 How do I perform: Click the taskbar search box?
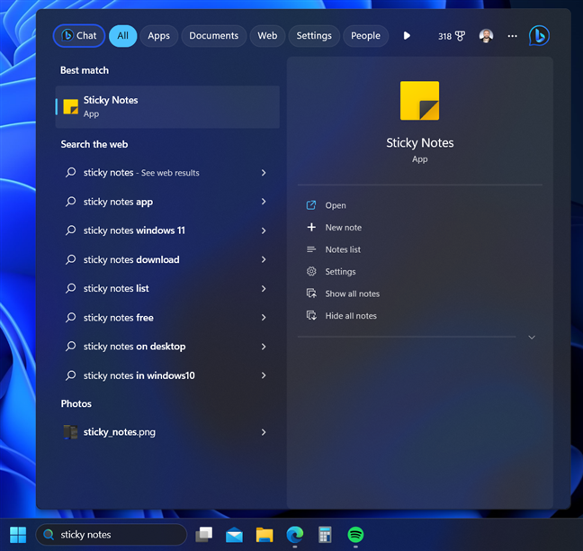click(112, 535)
